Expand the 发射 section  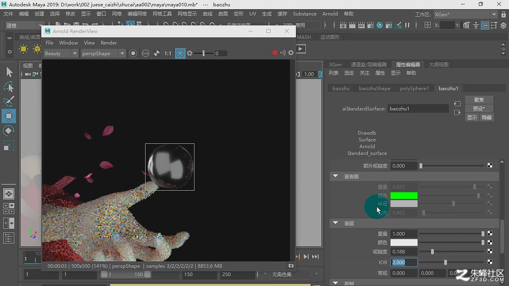click(335, 283)
